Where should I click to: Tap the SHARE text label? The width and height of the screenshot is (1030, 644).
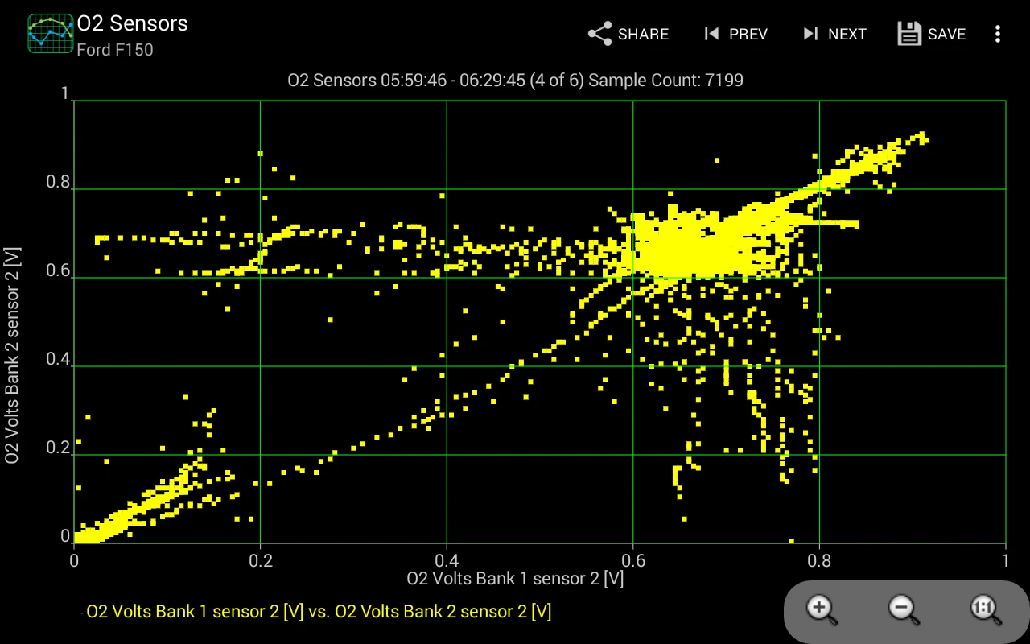[643, 34]
